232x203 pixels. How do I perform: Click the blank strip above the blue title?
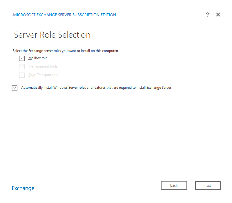coord(116,6)
